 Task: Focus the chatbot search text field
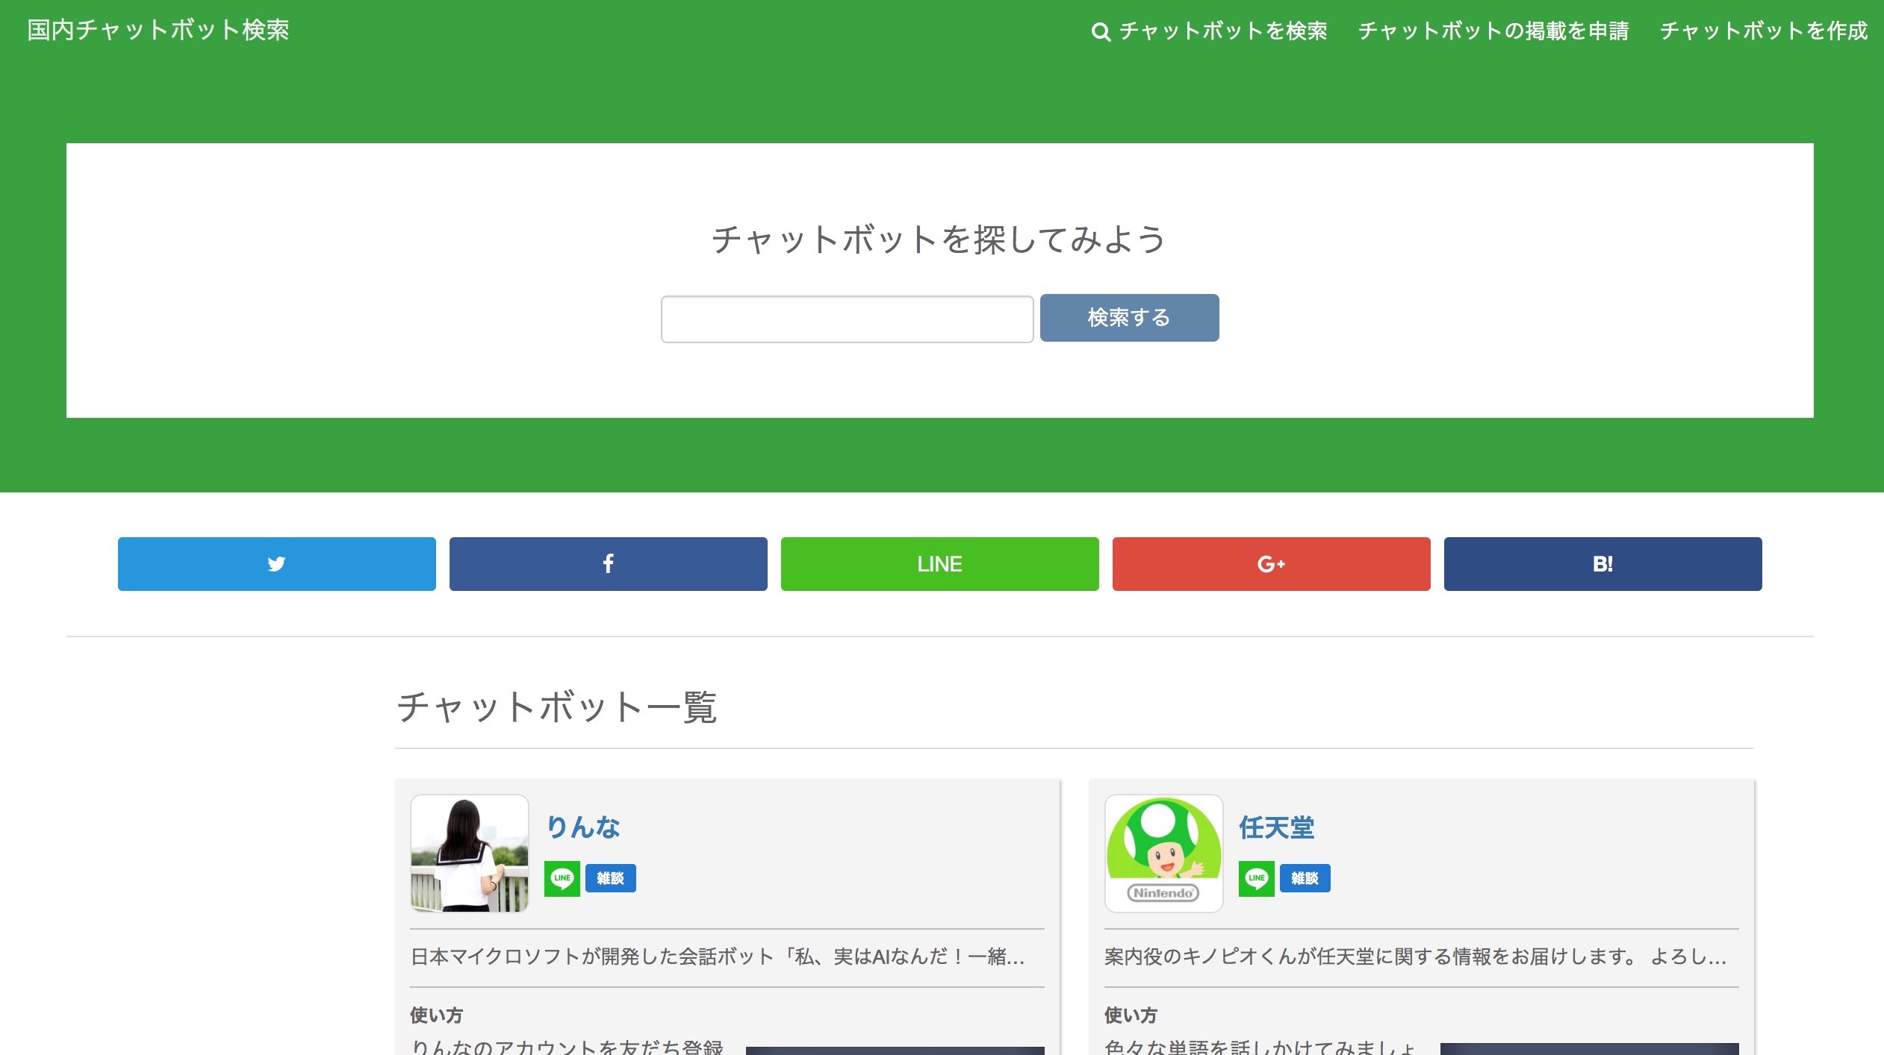point(847,319)
